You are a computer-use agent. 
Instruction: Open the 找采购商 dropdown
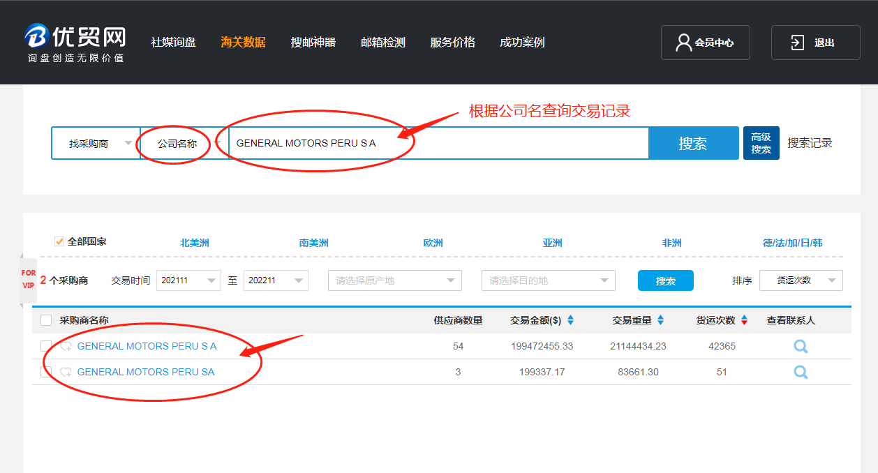(96, 144)
